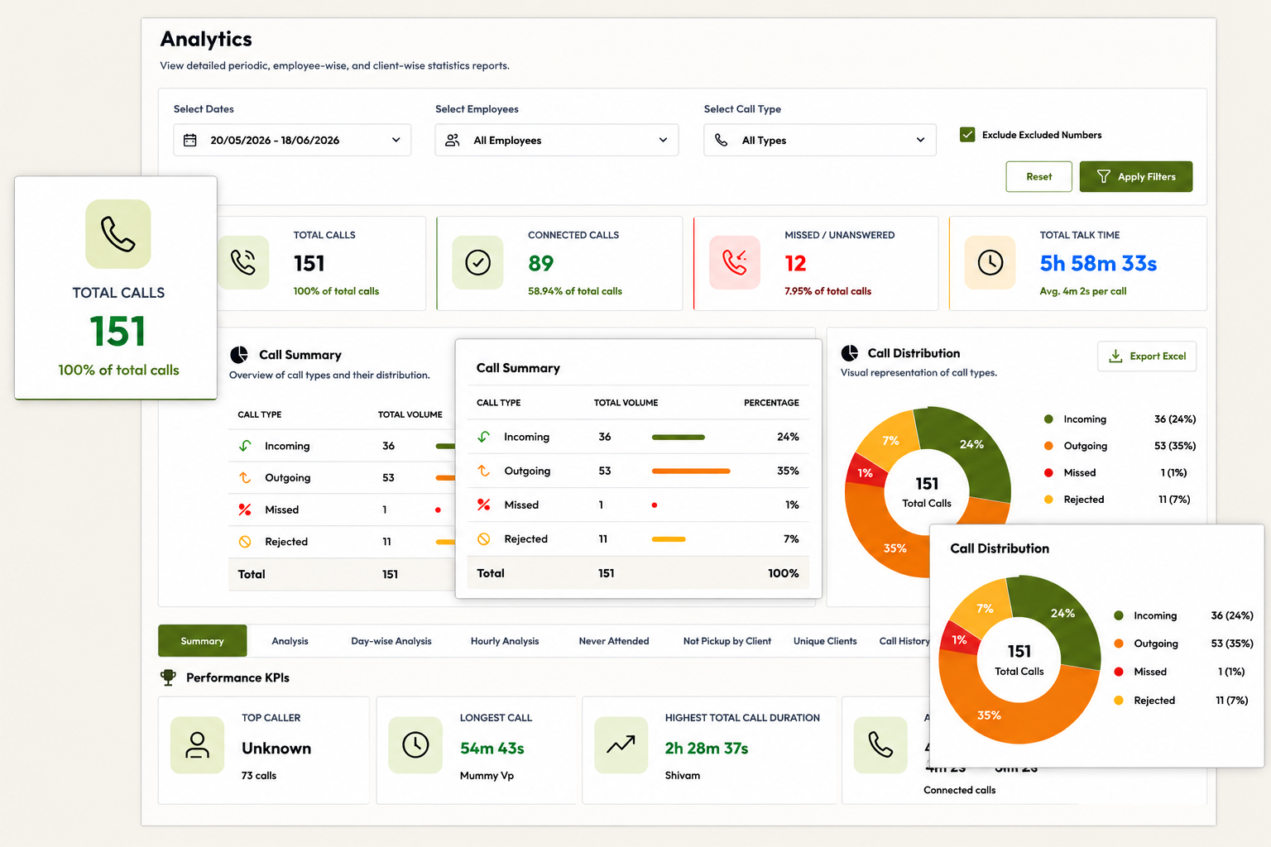The width and height of the screenshot is (1271, 847).
Task: Click the Reset button
Action: click(1039, 176)
